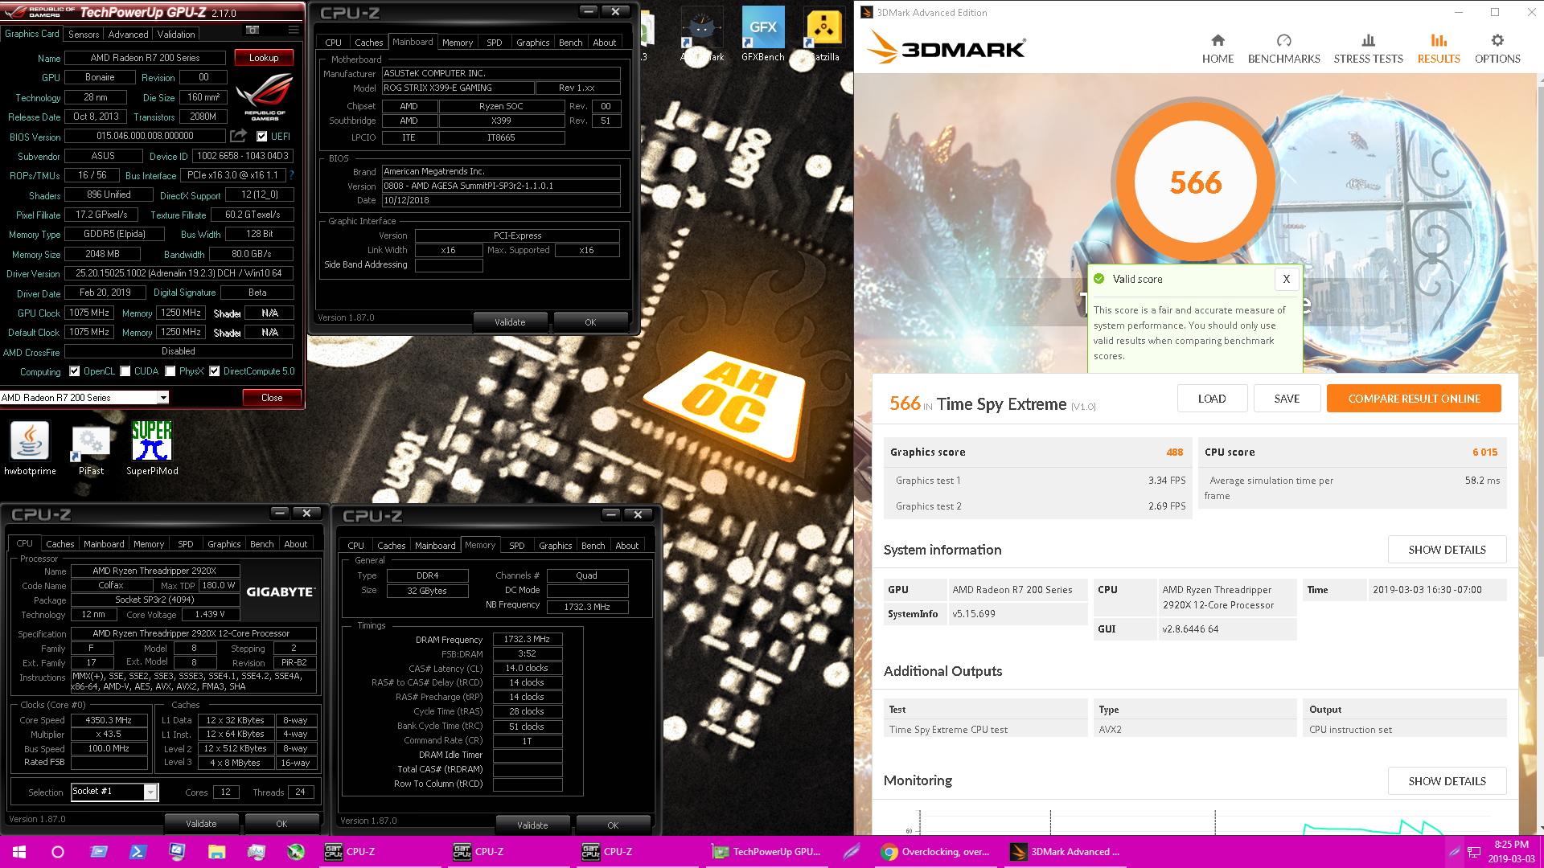This screenshot has height=868, width=1544.
Task: Click the Core Speed 4350.3 MHz value
Action: 109,721
